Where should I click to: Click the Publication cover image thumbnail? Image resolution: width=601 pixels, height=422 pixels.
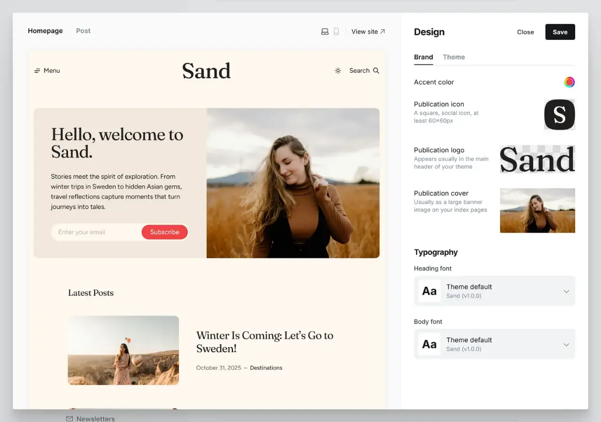(x=537, y=211)
